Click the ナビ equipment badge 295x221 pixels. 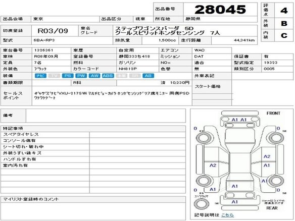pos(40,76)
